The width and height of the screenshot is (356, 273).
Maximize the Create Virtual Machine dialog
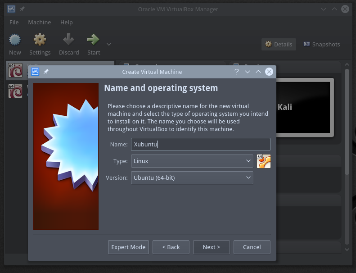tap(258, 72)
